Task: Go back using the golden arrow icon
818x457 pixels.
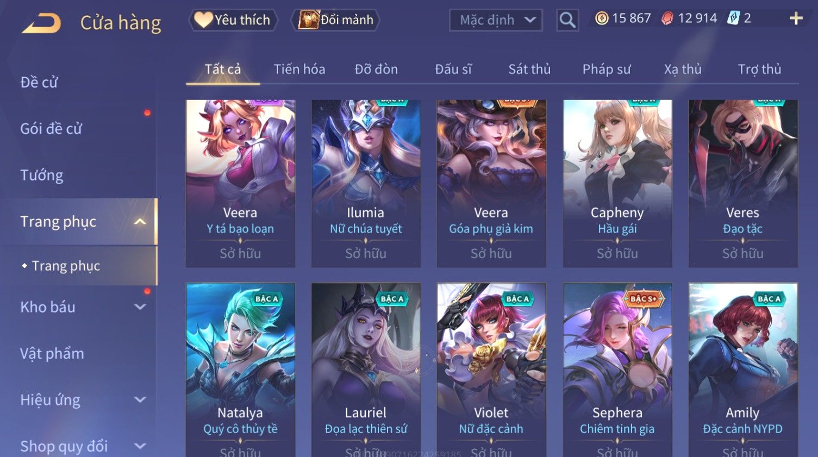Action: (41, 23)
